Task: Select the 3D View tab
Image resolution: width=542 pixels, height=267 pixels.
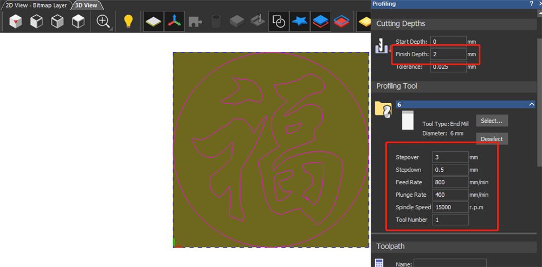Action: tap(86, 5)
